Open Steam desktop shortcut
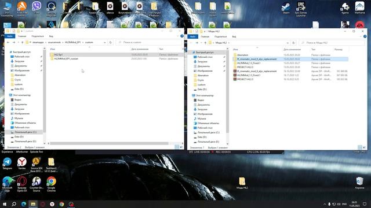This screenshot has width=371, height=208. tap(286, 8)
